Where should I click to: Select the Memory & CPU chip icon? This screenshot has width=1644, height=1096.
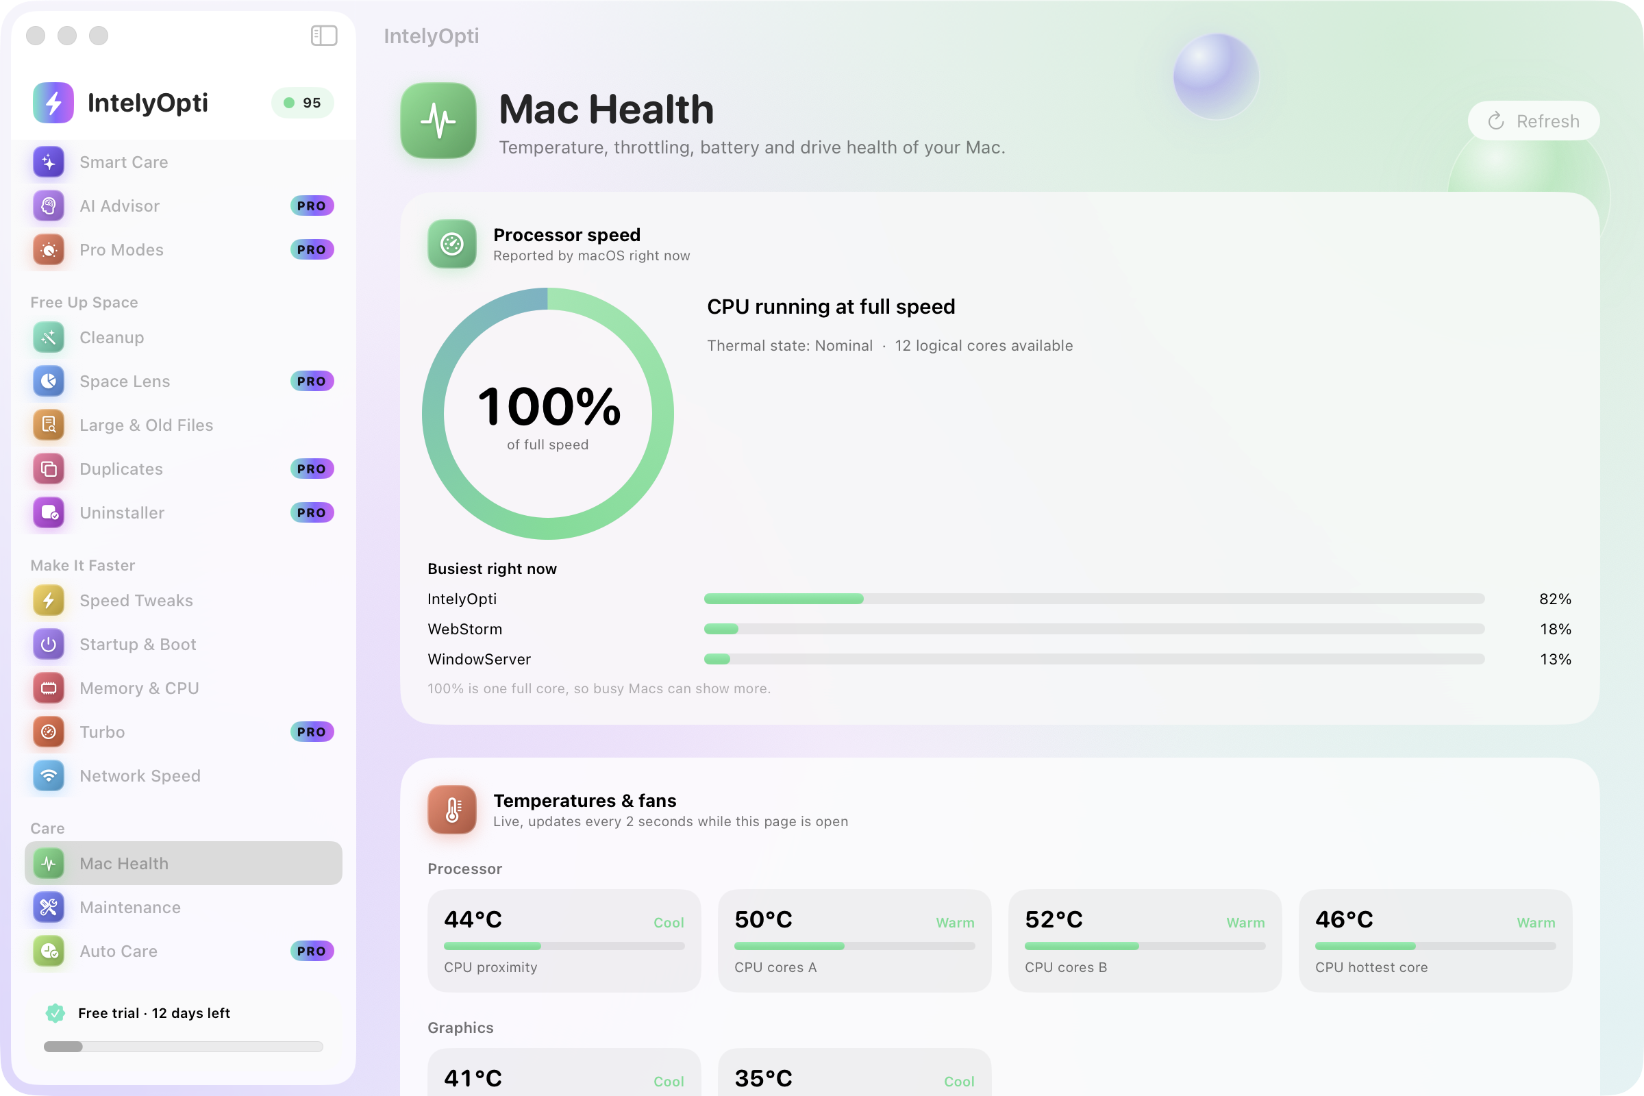coord(49,688)
